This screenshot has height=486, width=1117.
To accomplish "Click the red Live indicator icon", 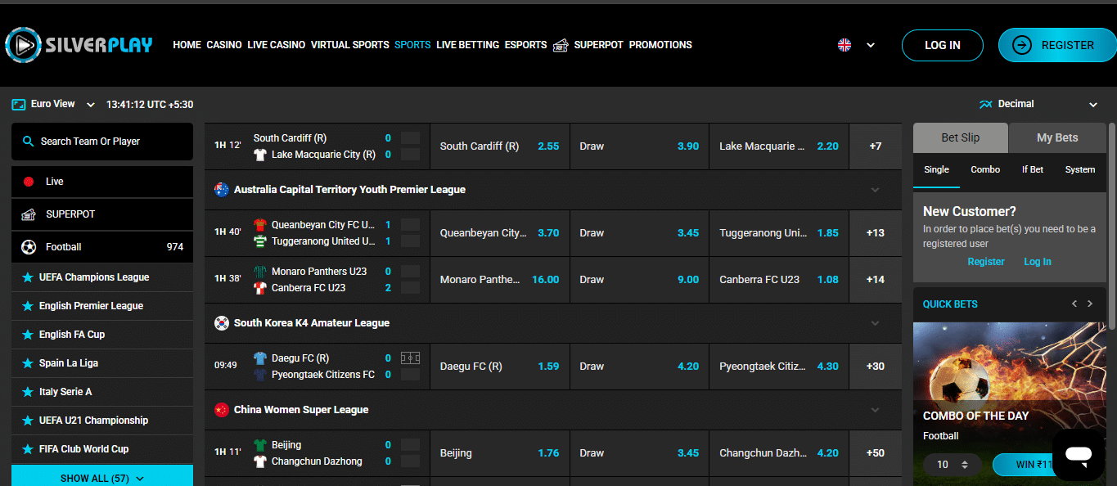I will pyautogui.click(x=29, y=182).
